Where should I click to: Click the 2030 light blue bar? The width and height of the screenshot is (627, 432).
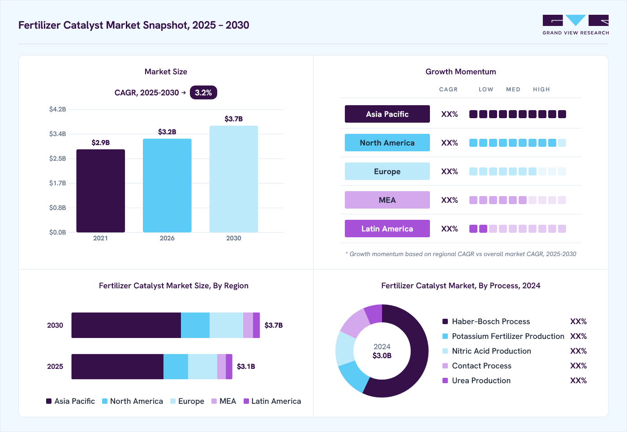(234, 179)
